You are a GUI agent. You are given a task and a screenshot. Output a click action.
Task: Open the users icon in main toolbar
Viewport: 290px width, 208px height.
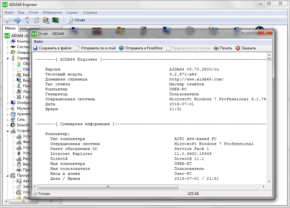[x=46, y=20]
